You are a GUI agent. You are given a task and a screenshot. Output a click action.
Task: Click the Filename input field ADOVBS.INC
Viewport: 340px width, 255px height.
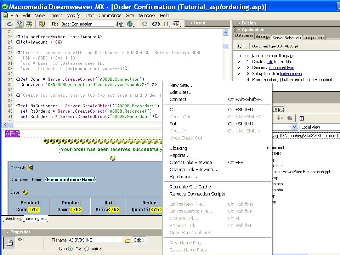[95, 240]
